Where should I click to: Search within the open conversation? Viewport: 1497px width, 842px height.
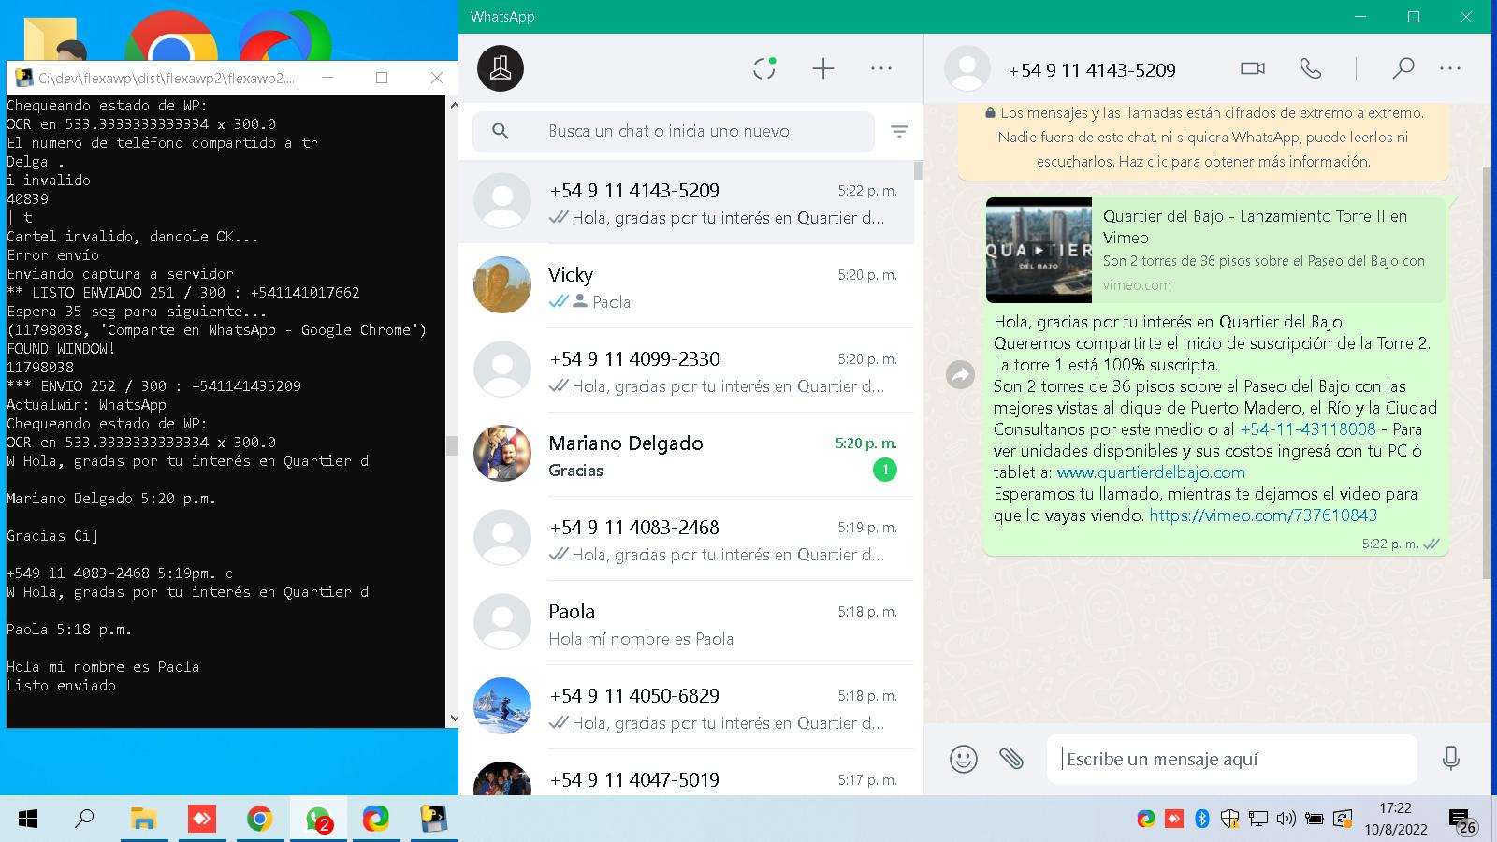pyautogui.click(x=1403, y=68)
